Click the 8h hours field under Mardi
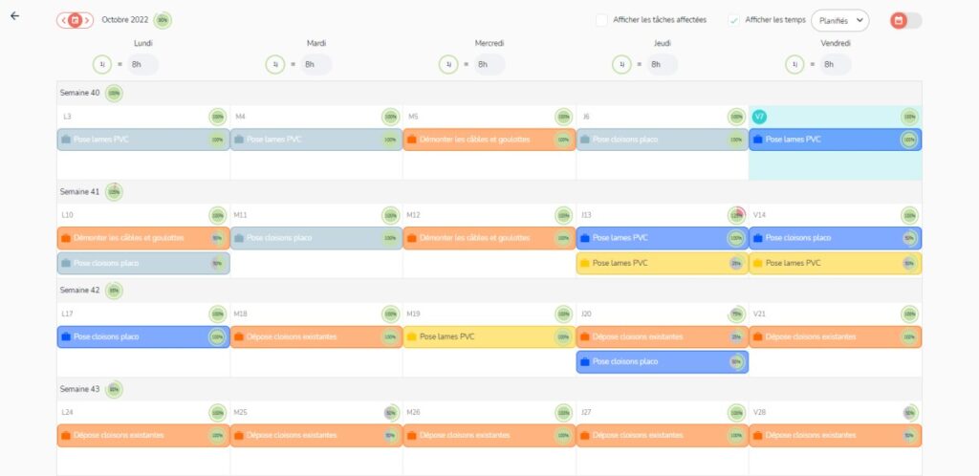The width and height of the screenshot is (979, 476). (315, 64)
